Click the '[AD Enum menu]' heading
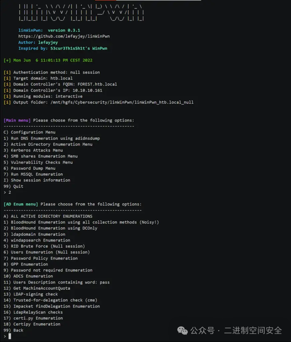The width and height of the screenshot is (291, 342). coord(21,204)
